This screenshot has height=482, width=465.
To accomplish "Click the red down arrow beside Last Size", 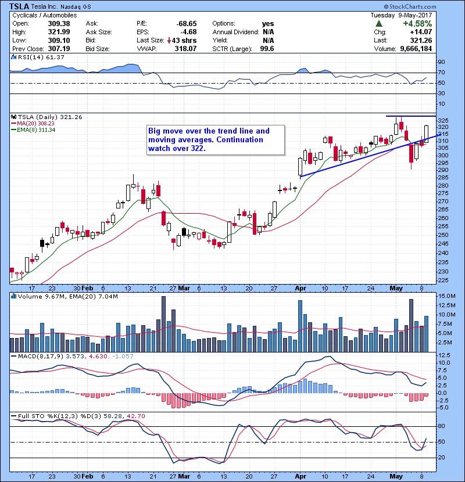I will (169, 41).
